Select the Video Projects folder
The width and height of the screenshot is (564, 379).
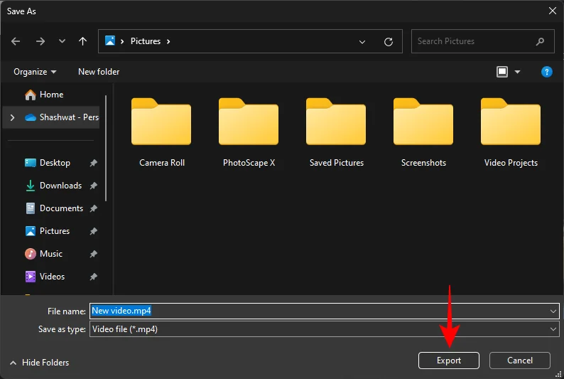[511, 132]
